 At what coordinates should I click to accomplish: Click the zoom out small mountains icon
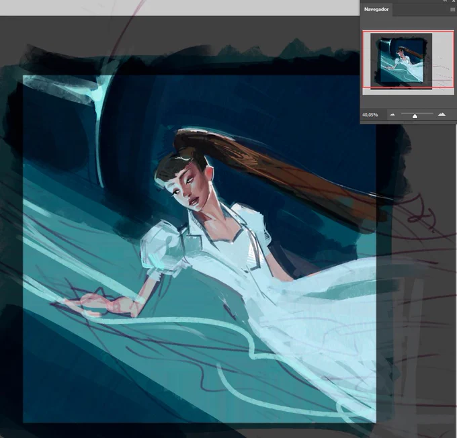point(392,115)
